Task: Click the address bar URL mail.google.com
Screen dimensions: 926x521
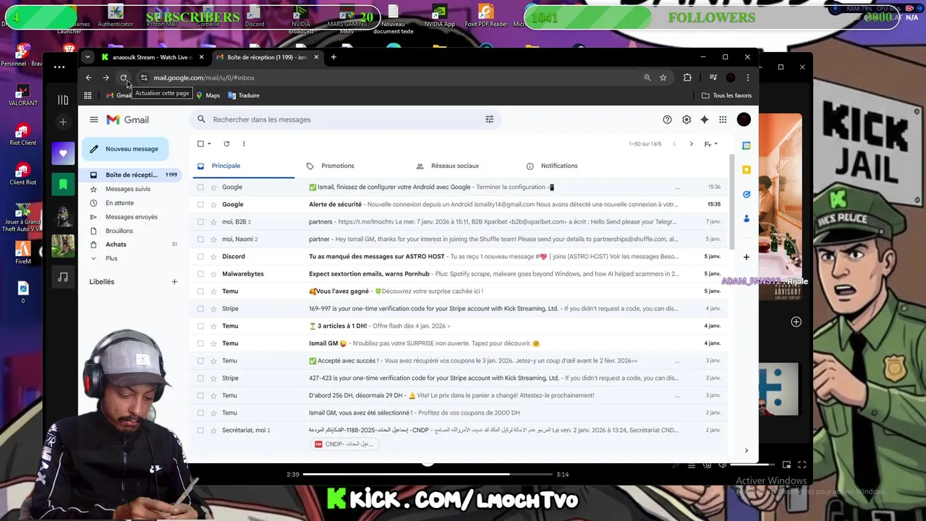Action: click(x=204, y=77)
